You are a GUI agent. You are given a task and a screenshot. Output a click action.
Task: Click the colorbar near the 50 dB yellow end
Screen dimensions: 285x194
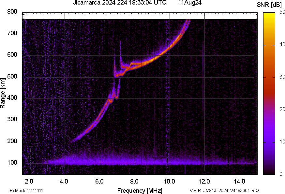[x=269, y=14]
